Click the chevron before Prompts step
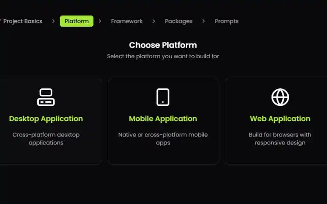This screenshot has width=327, height=204. (x=204, y=21)
